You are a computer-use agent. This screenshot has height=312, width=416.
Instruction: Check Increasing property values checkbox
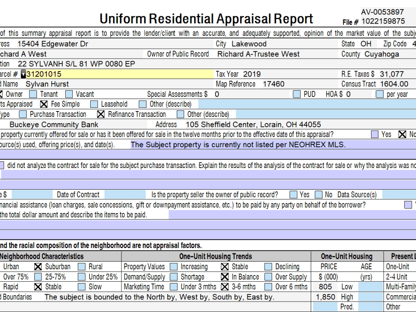(x=173, y=267)
